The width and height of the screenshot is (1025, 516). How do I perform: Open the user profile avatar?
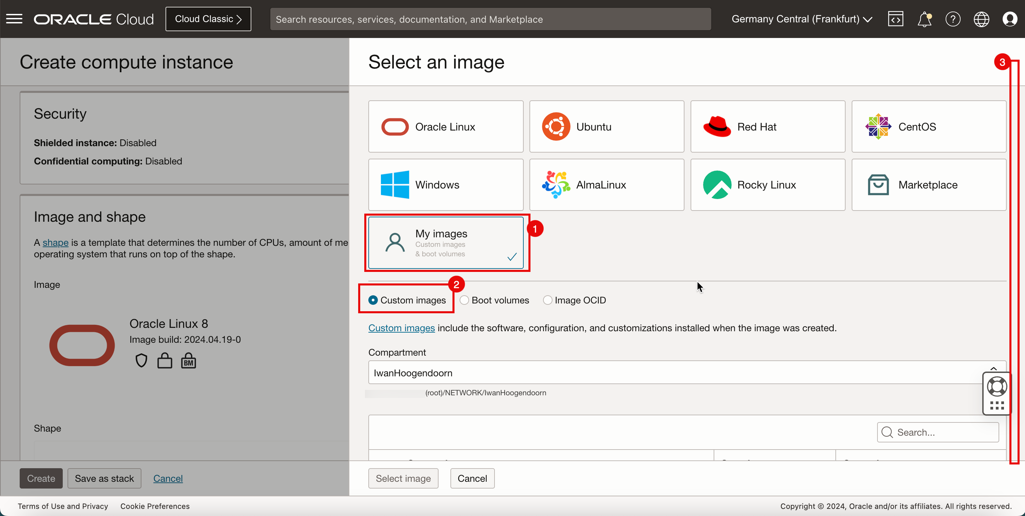coord(1009,19)
